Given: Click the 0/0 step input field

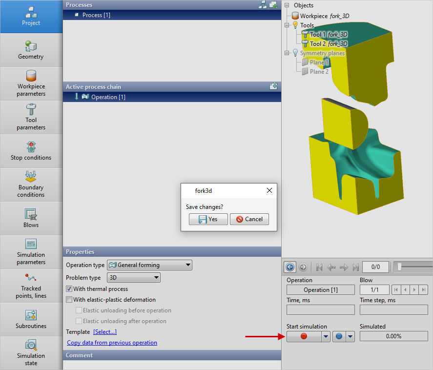Looking at the screenshot, I should (375, 267).
